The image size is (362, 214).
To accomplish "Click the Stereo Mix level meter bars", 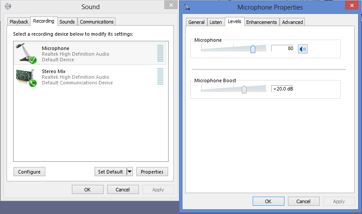I will pos(160,77).
